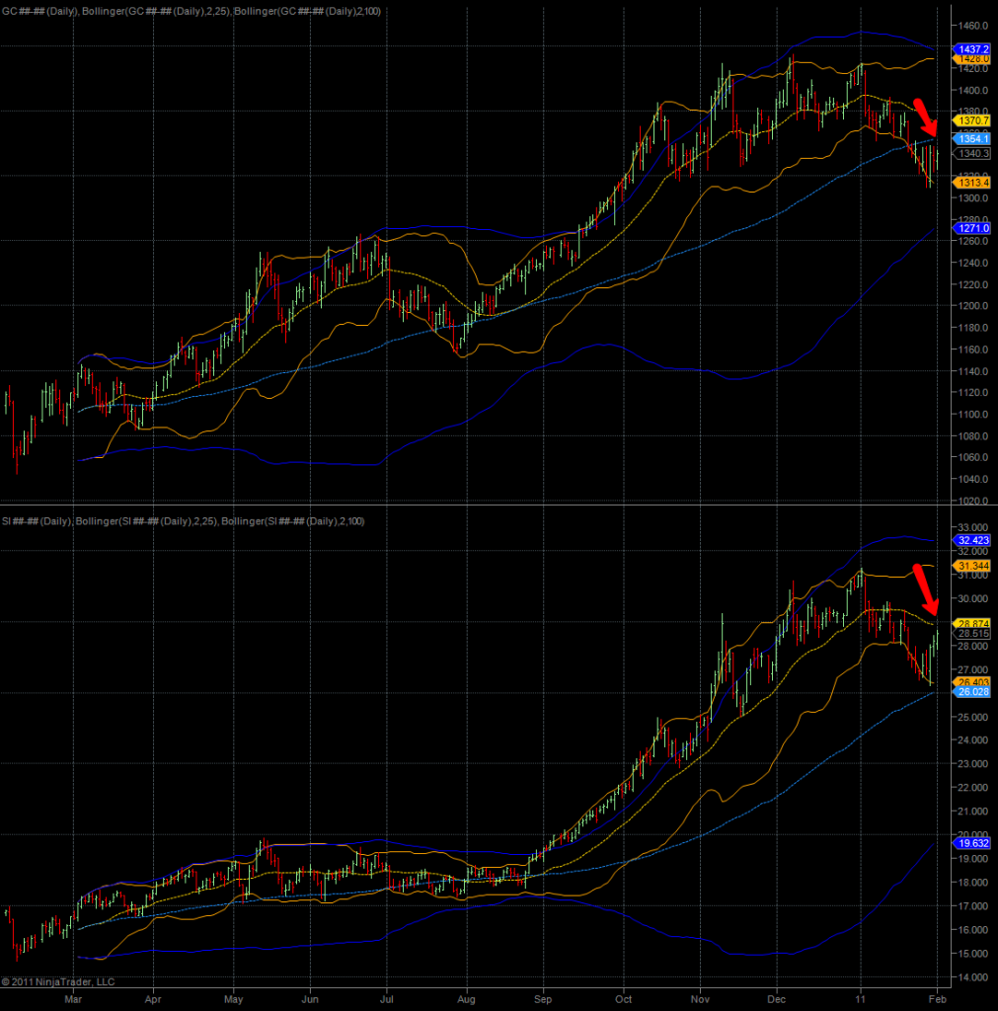Viewport: 998px width, 1011px height.
Task: Click the Mar label on time axis
Action: pyautogui.click(x=72, y=997)
